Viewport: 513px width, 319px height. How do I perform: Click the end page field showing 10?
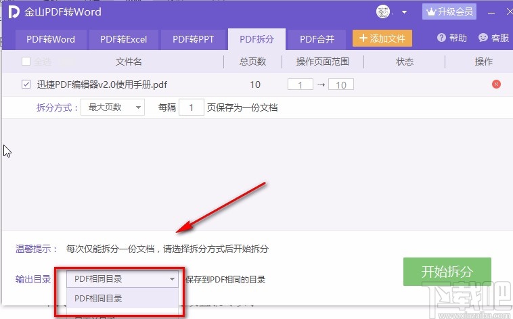[x=341, y=84]
